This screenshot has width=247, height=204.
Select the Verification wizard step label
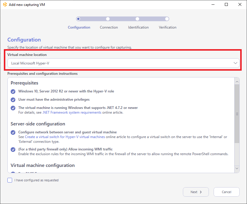pos(168,27)
